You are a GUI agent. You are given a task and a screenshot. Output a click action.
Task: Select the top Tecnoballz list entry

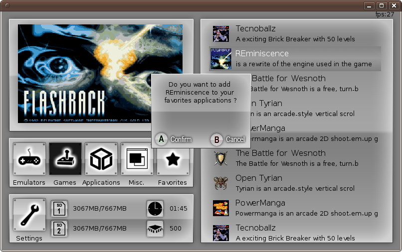(294, 33)
